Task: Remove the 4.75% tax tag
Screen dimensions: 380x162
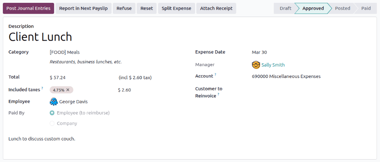Action: point(68,90)
